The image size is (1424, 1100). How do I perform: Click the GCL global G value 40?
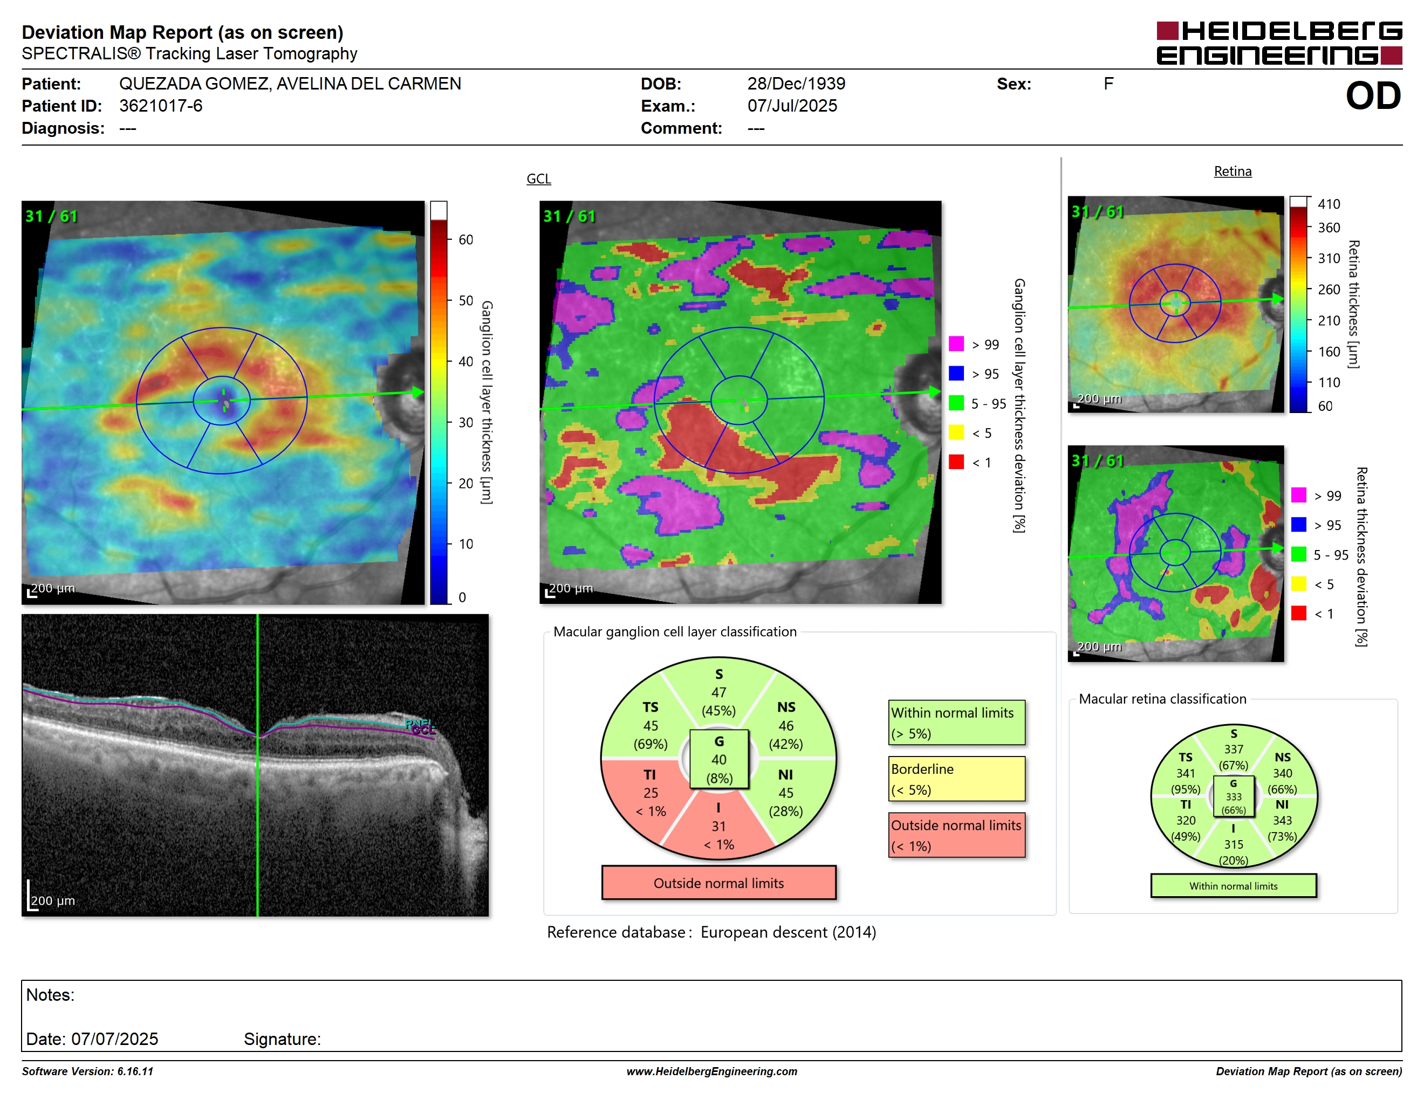[718, 760]
